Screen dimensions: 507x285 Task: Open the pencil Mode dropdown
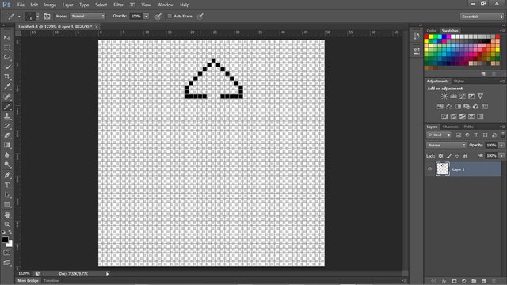[x=88, y=16]
